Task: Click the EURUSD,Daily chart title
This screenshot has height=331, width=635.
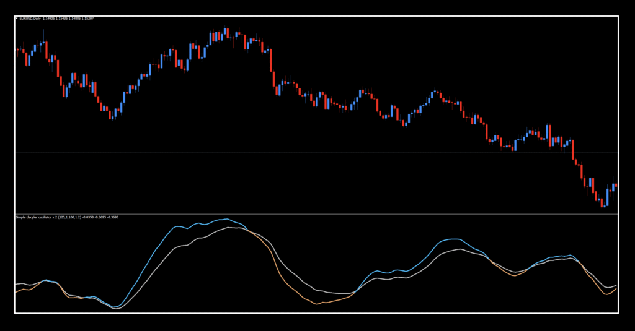Action: tap(30, 19)
